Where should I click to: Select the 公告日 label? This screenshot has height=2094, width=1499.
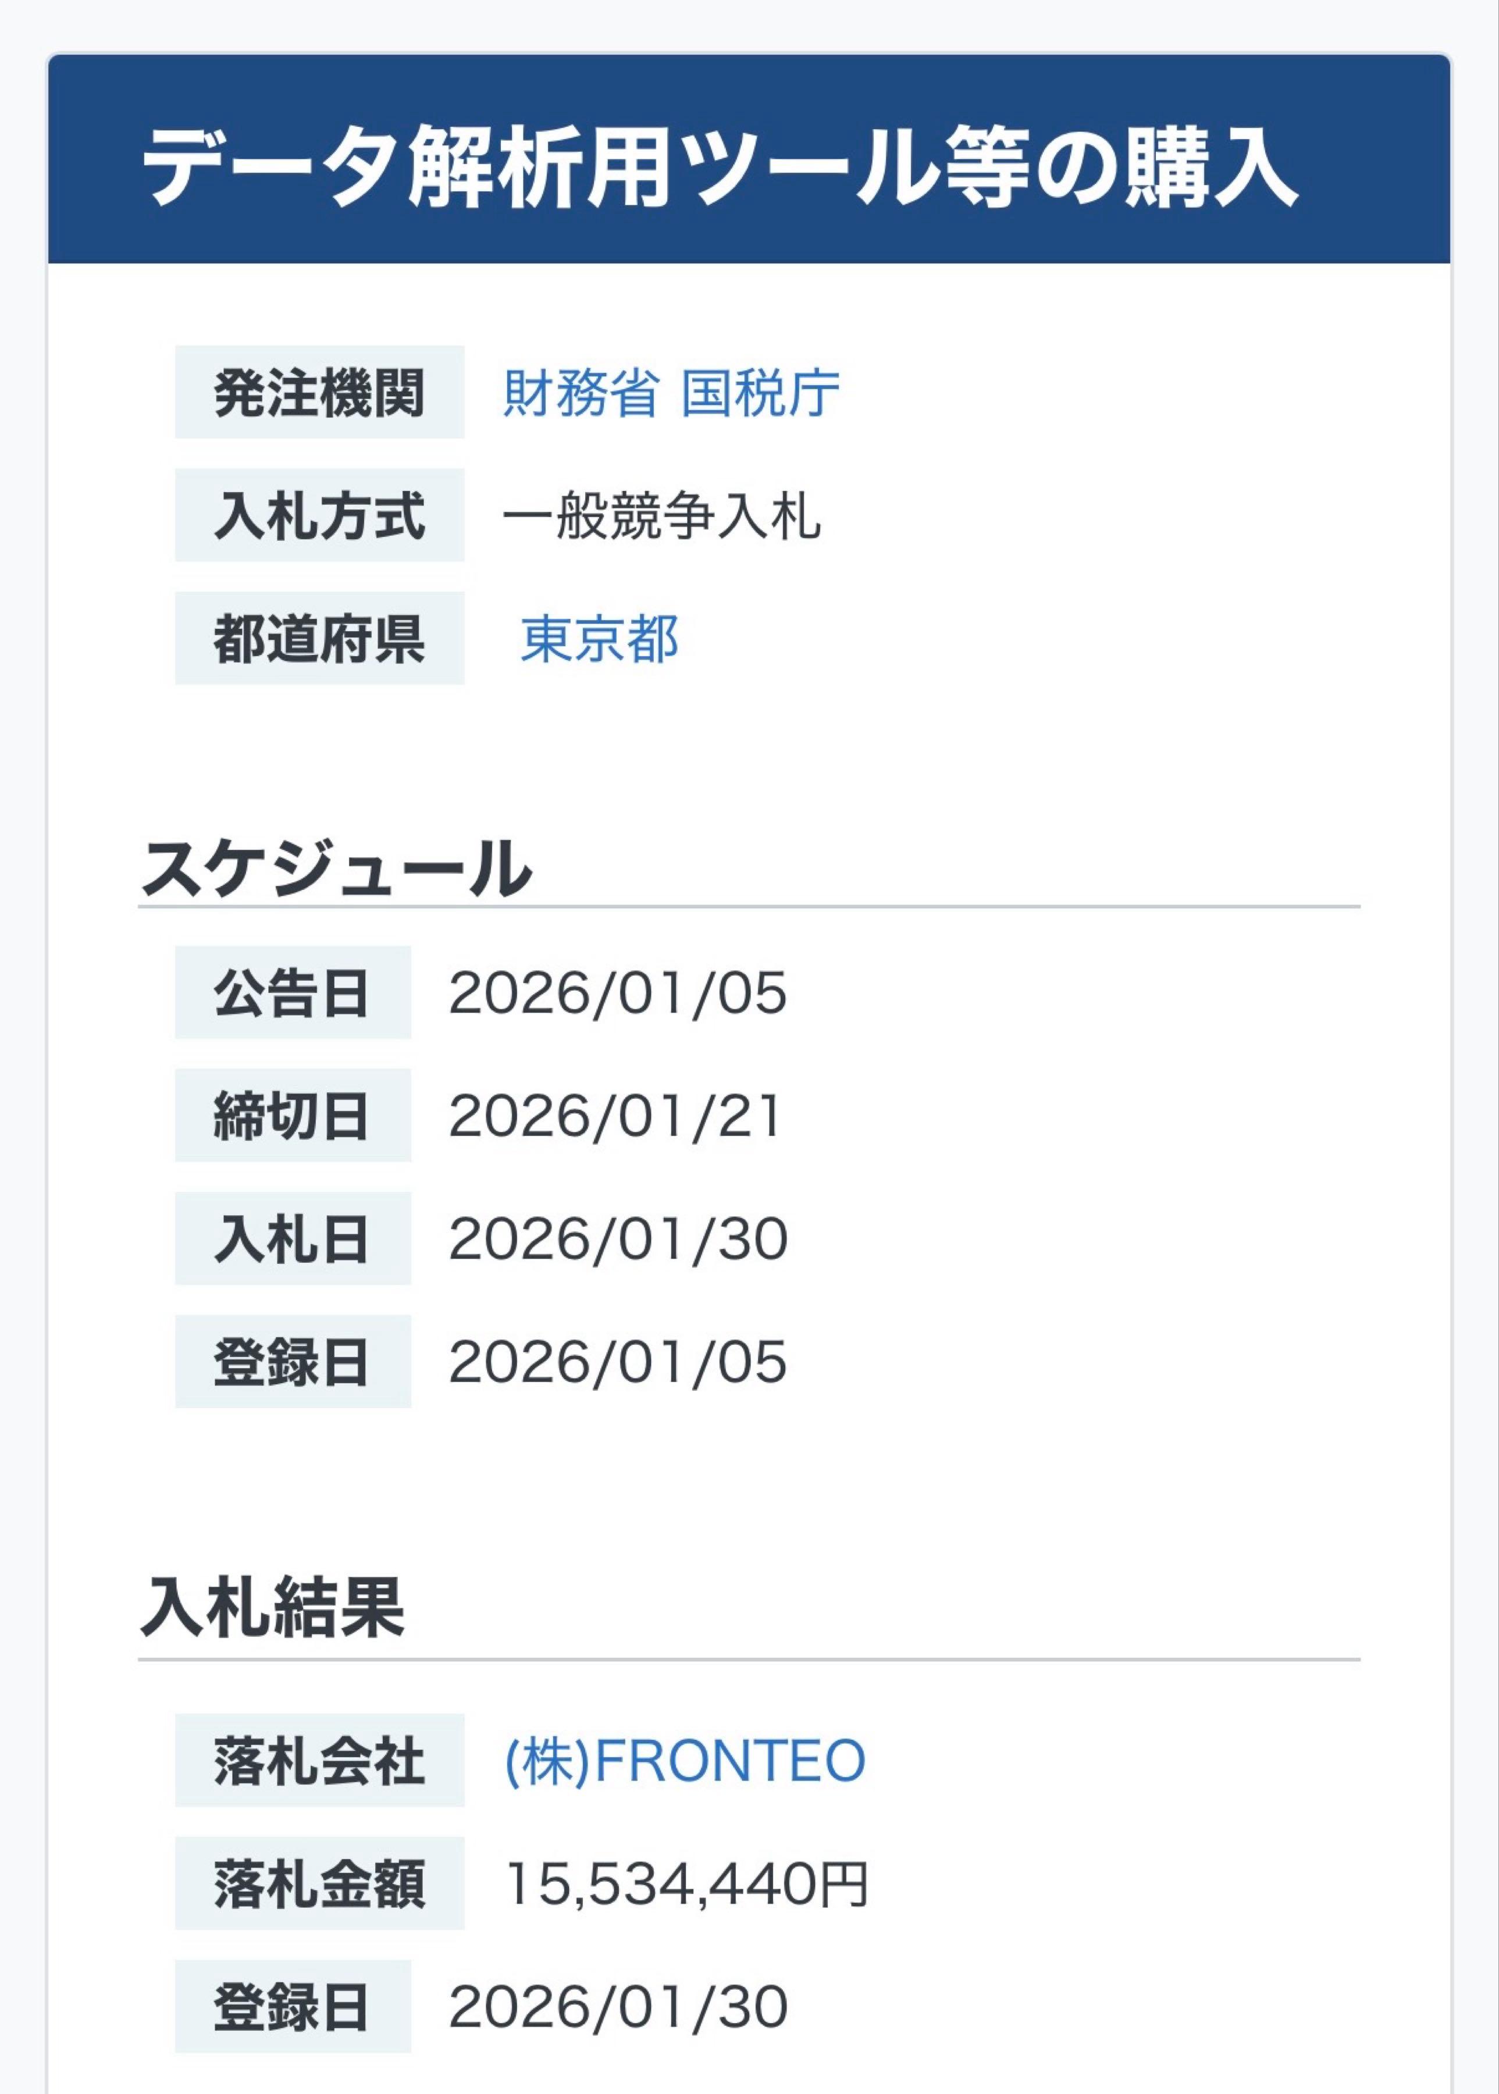coord(293,993)
